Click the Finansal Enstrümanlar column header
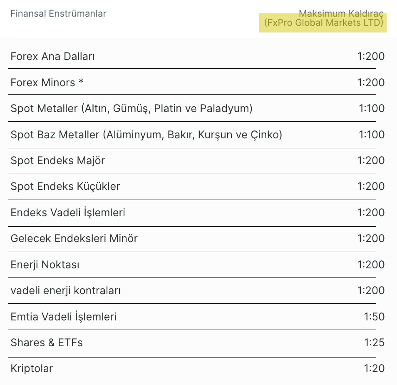Screen dimensions: 397x385 pos(58,13)
